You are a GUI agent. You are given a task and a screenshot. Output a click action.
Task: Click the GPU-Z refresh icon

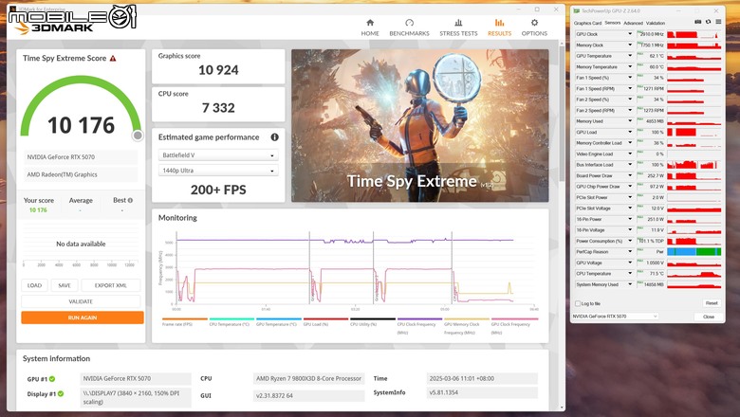(708, 22)
